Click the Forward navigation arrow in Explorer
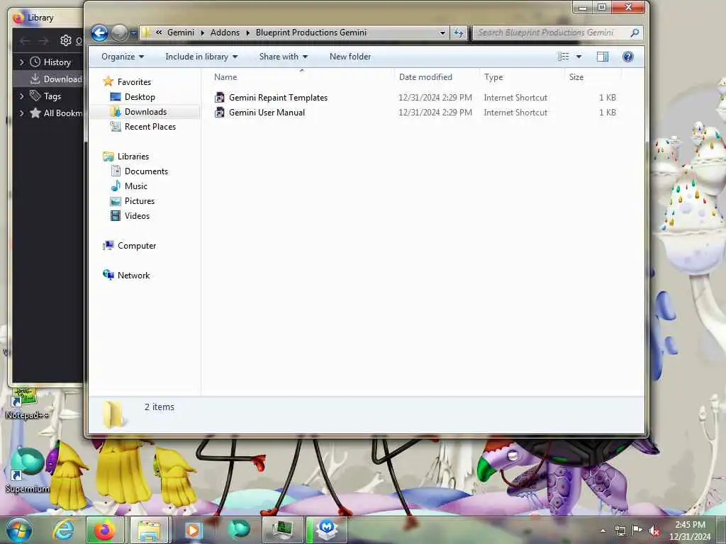The height and width of the screenshot is (544, 726). 119,33
